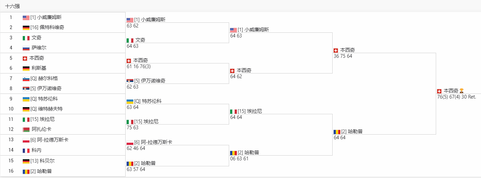Click 文奇 in the second round column

click(140, 40)
